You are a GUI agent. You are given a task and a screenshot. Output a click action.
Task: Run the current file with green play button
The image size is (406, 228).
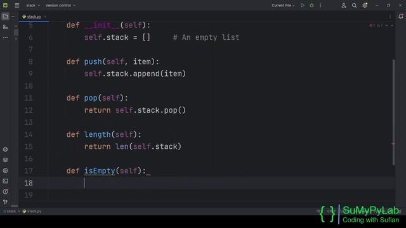[x=302, y=6]
